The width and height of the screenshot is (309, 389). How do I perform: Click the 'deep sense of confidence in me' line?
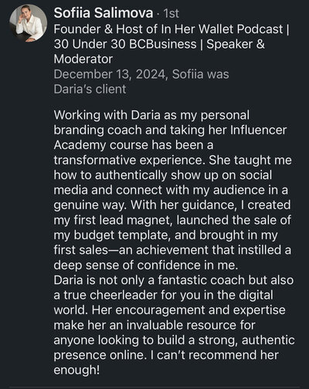(x=146, y=266)
